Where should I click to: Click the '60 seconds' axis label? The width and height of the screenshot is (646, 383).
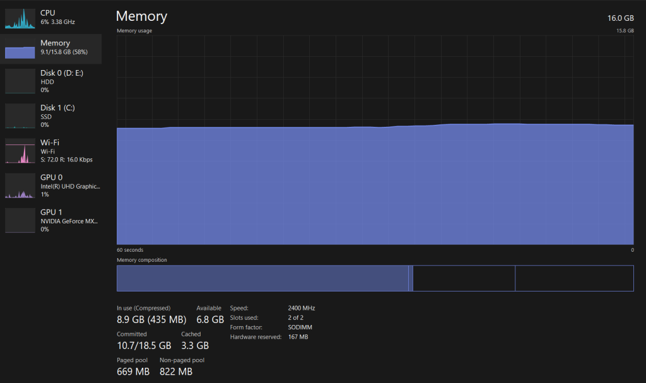pos(130,250)
